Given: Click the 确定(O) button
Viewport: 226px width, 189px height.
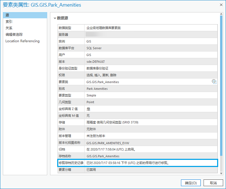Looking at the screenshot, I should [191, 183].
